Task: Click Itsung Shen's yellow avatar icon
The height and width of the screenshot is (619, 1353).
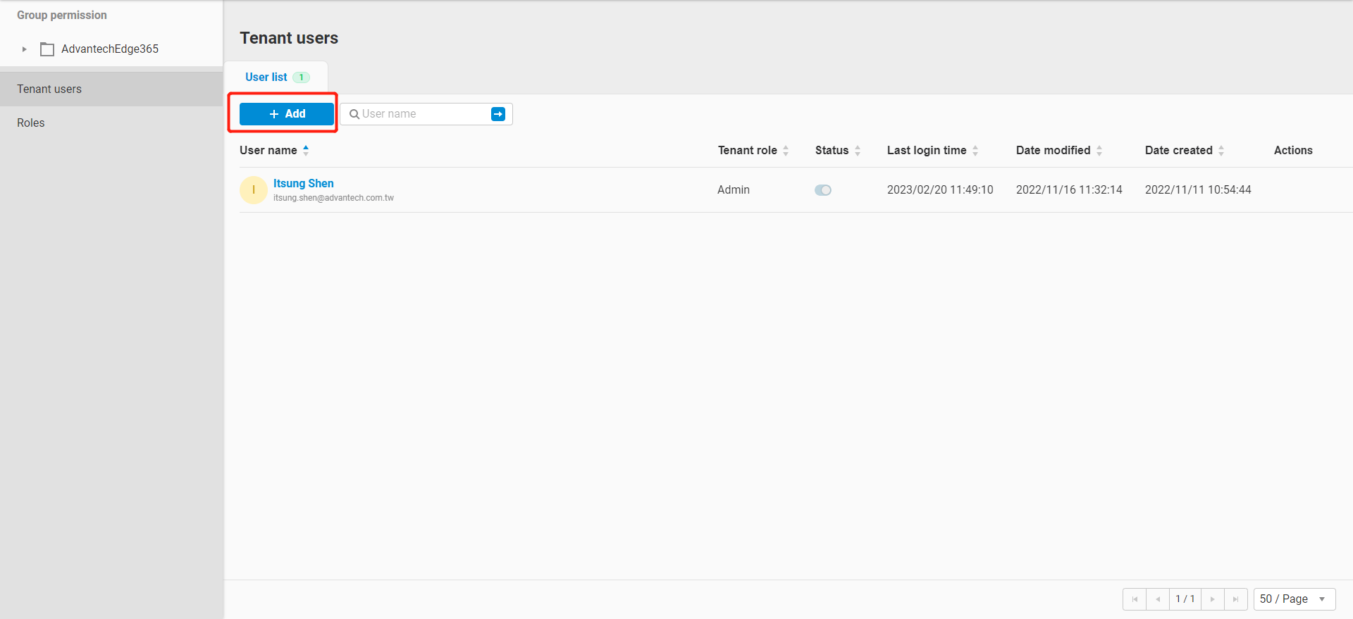Action: coord(254,190)
